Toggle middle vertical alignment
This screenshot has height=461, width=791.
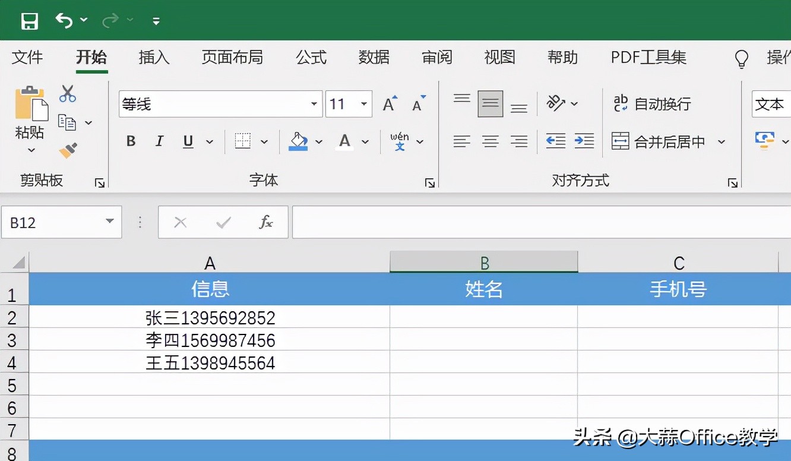tap(491, 104)
